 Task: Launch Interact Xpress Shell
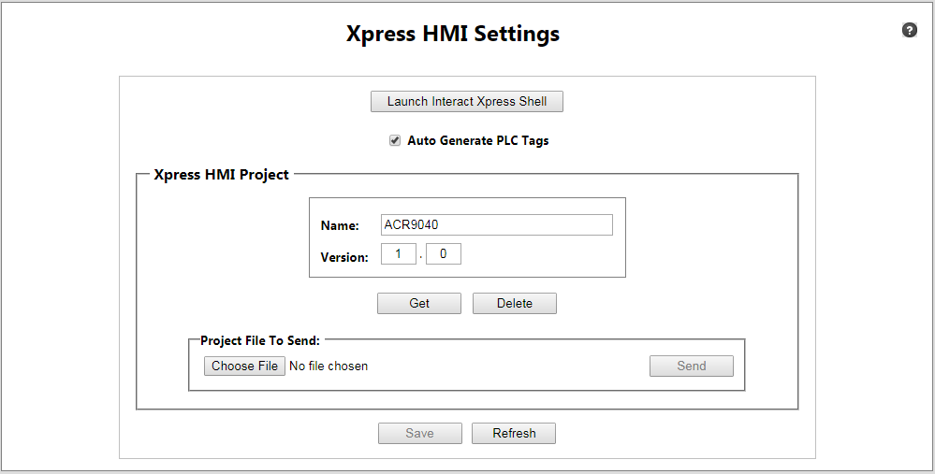click(x=467, y=101)
